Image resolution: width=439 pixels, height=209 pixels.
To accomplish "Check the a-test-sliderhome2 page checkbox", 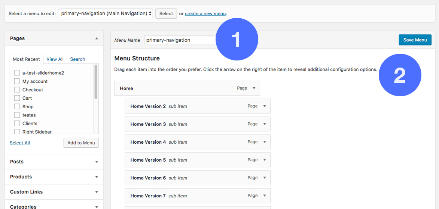I will [17, 73].
